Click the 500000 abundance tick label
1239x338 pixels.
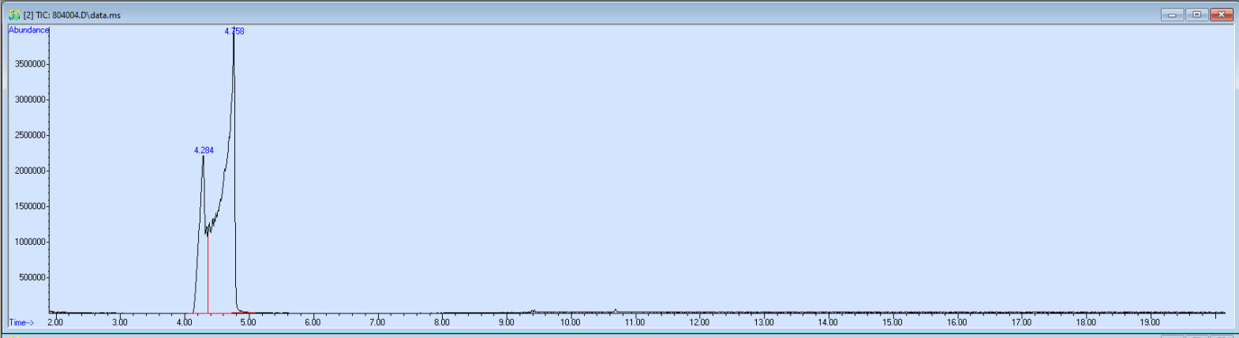click(x=32, y=277)
